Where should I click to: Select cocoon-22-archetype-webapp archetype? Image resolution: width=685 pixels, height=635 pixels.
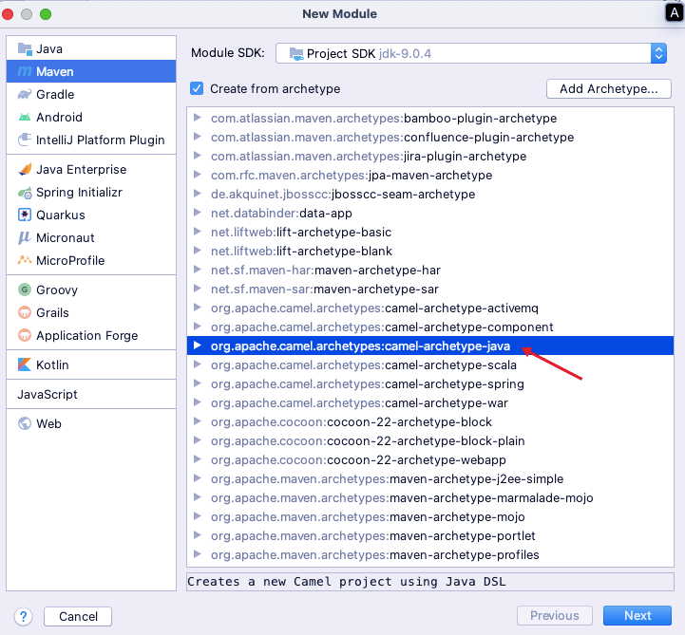click(430, 459)
